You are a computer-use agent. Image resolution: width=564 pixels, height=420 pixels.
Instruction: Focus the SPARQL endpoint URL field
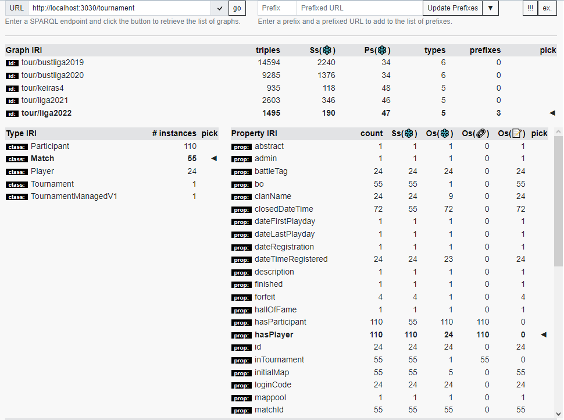(x=119, y=8)
